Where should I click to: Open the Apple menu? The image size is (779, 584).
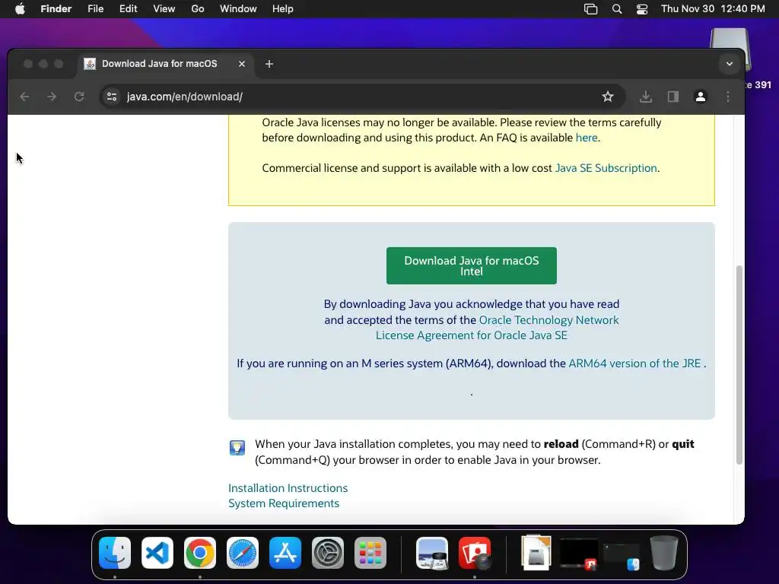click(x=20, y=9)
